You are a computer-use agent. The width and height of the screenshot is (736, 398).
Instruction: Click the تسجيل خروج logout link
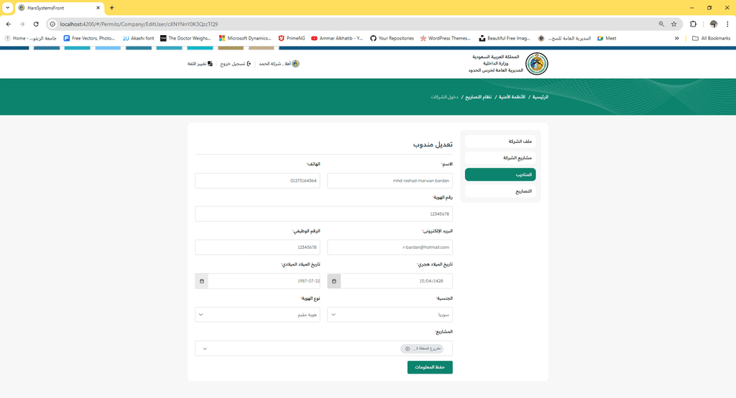232,64
